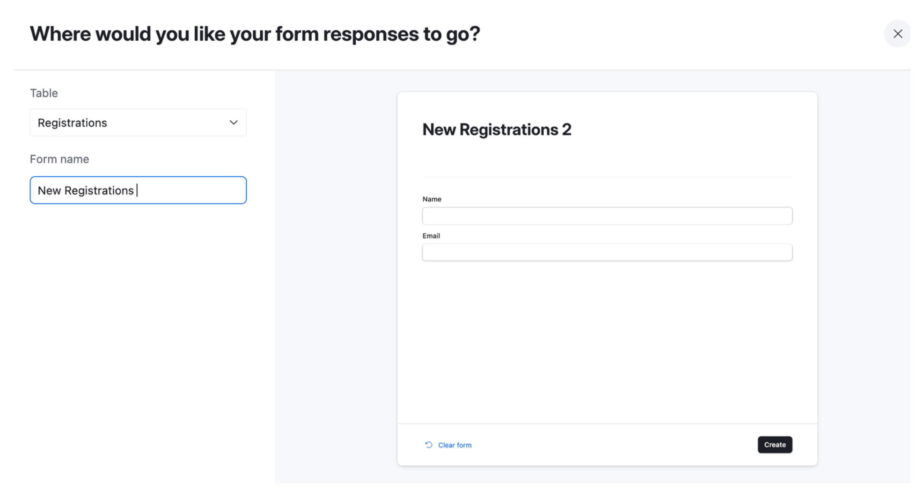The height and width of the screenshot is (497, 924).
Task: Click the Name label above its input
Action: tap(431, 199)
